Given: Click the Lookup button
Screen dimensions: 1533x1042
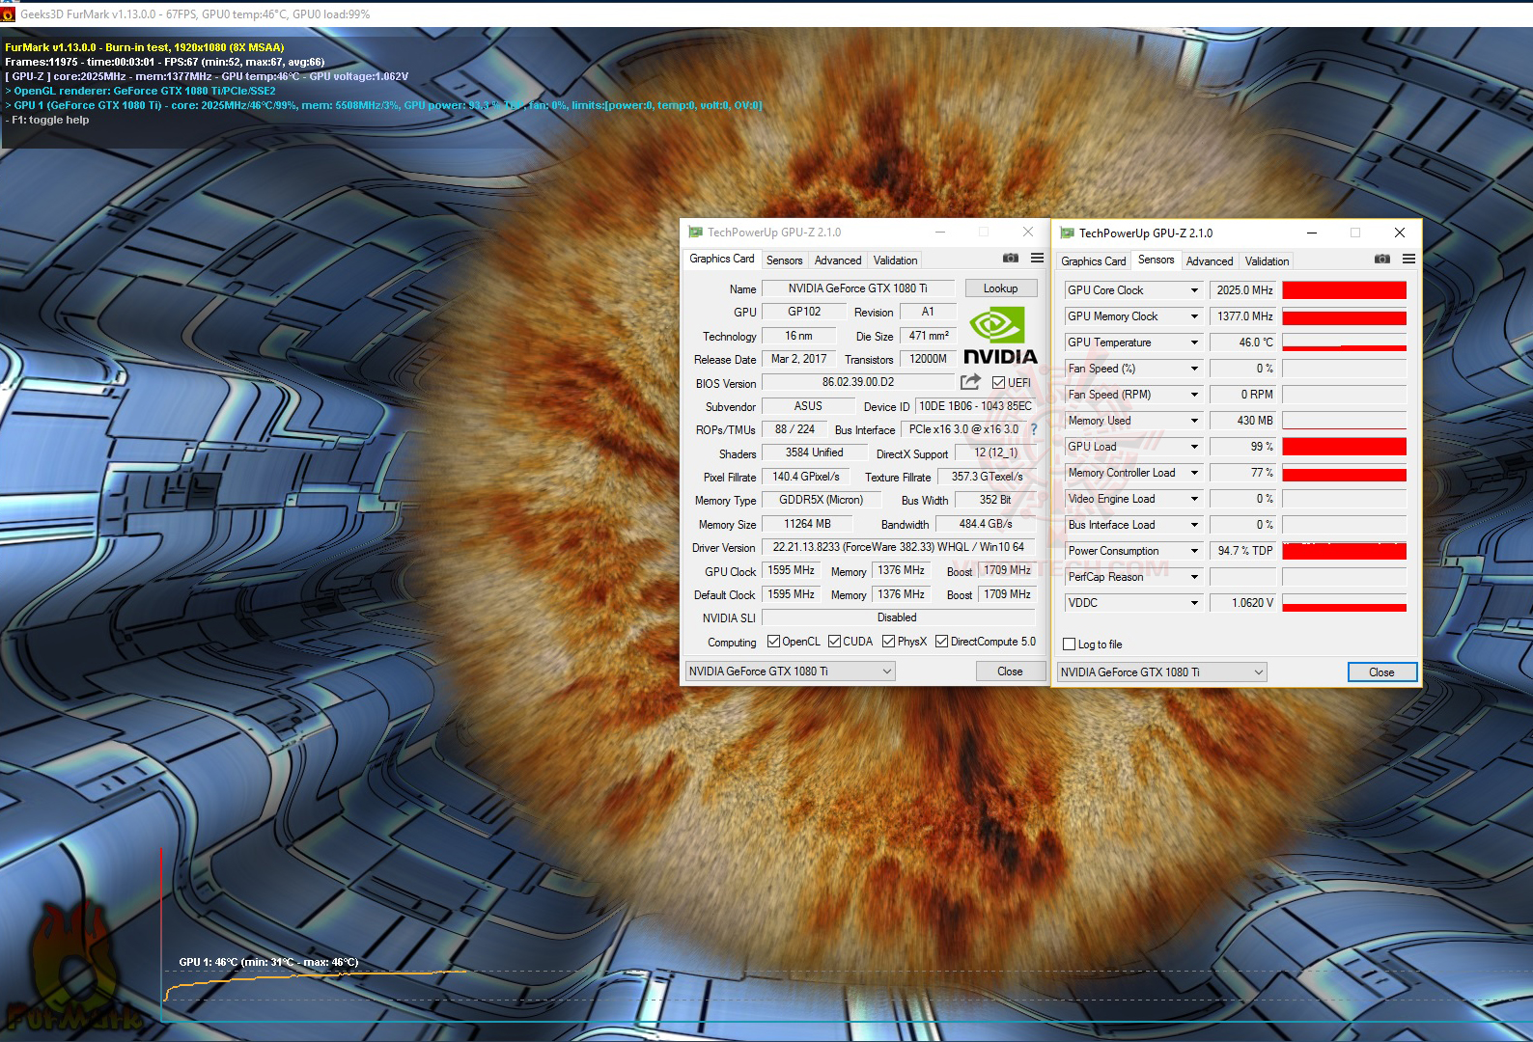Looking at the screenshot, I should (1001, 288).
